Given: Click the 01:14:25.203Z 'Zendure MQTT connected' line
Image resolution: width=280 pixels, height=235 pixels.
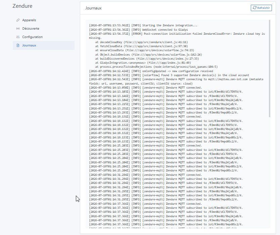Looking at the screenshot, I should (145, 146).
